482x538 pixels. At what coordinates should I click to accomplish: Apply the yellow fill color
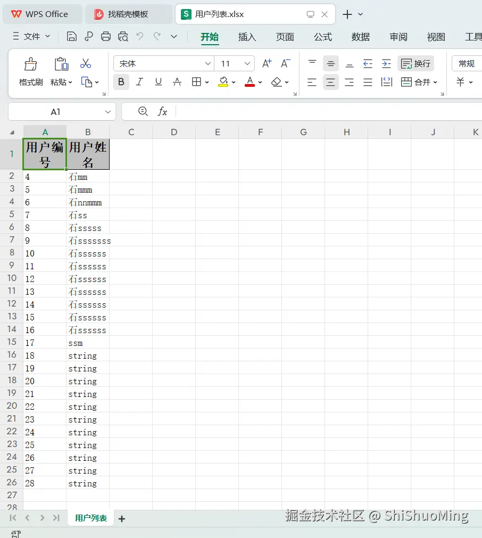[x=223, y=82]
